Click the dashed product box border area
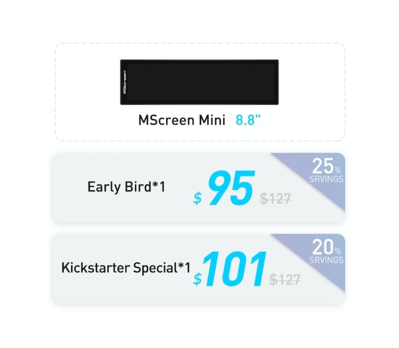Screen dimensions: 399x348 [200, 92]
